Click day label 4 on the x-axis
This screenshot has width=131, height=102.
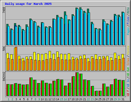[20, 99]
